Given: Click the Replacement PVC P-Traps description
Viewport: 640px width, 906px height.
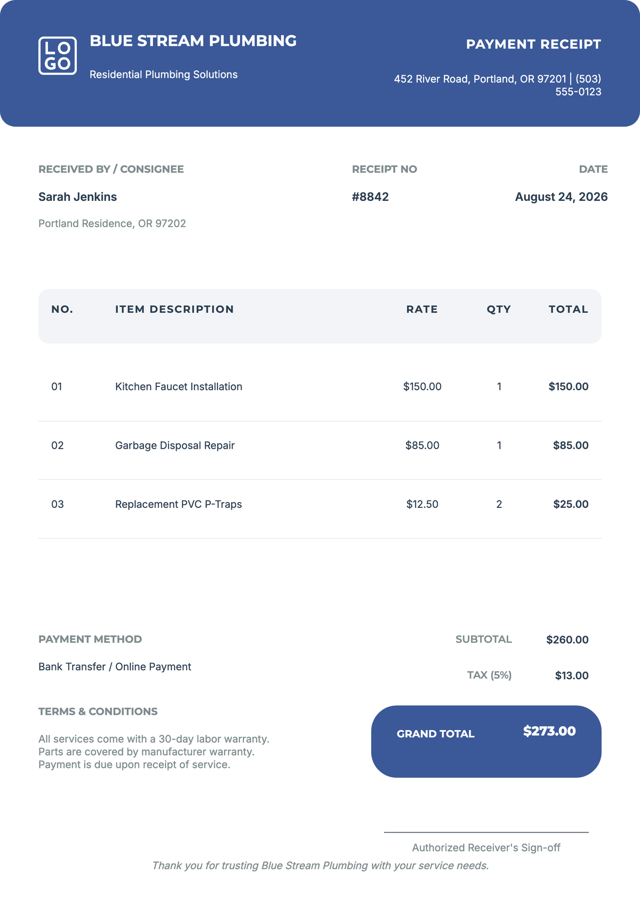Looking at the screenshot, I should click(x=179, y=504).
